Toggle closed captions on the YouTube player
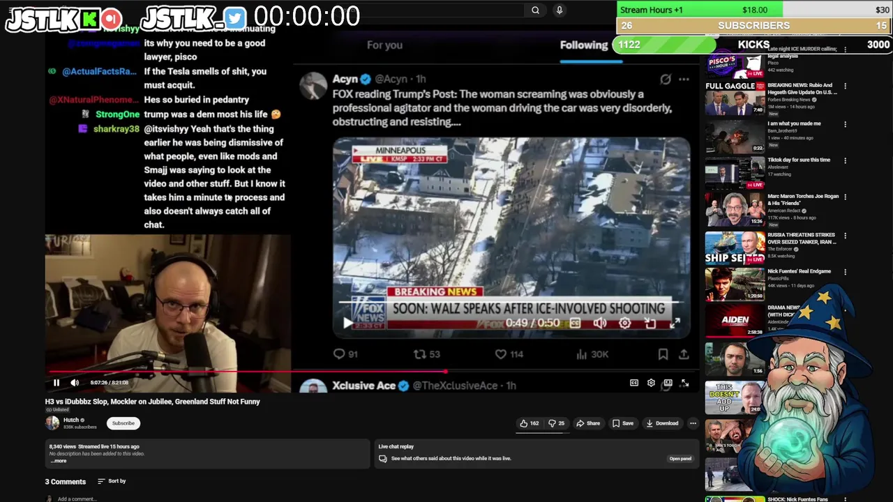 [634, 383]
